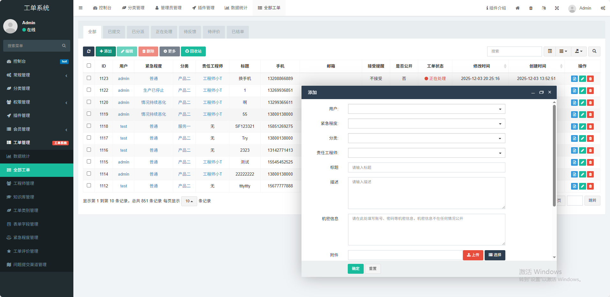Open 工程师管理 in the sidebar menu
This screenshot has height=297, width=610.
click(x=24, y=183)
